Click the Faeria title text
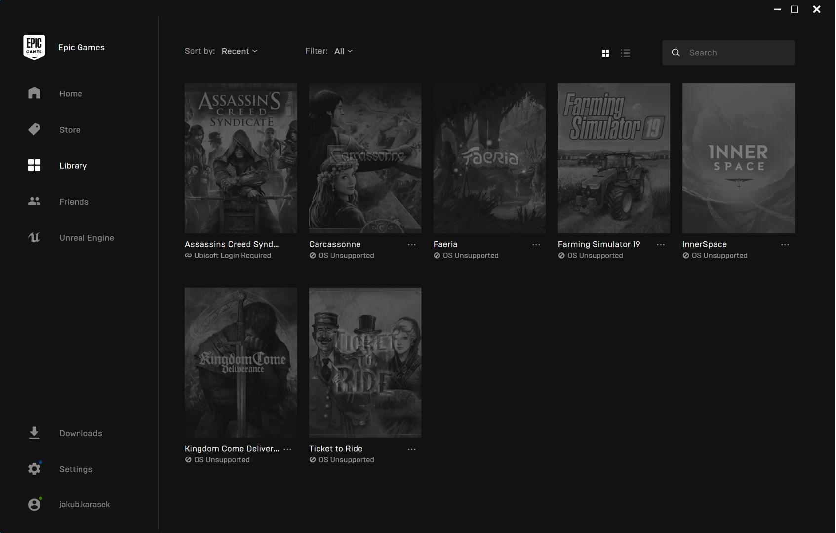Viewport: 836px width, 533px height. point(445,244)
